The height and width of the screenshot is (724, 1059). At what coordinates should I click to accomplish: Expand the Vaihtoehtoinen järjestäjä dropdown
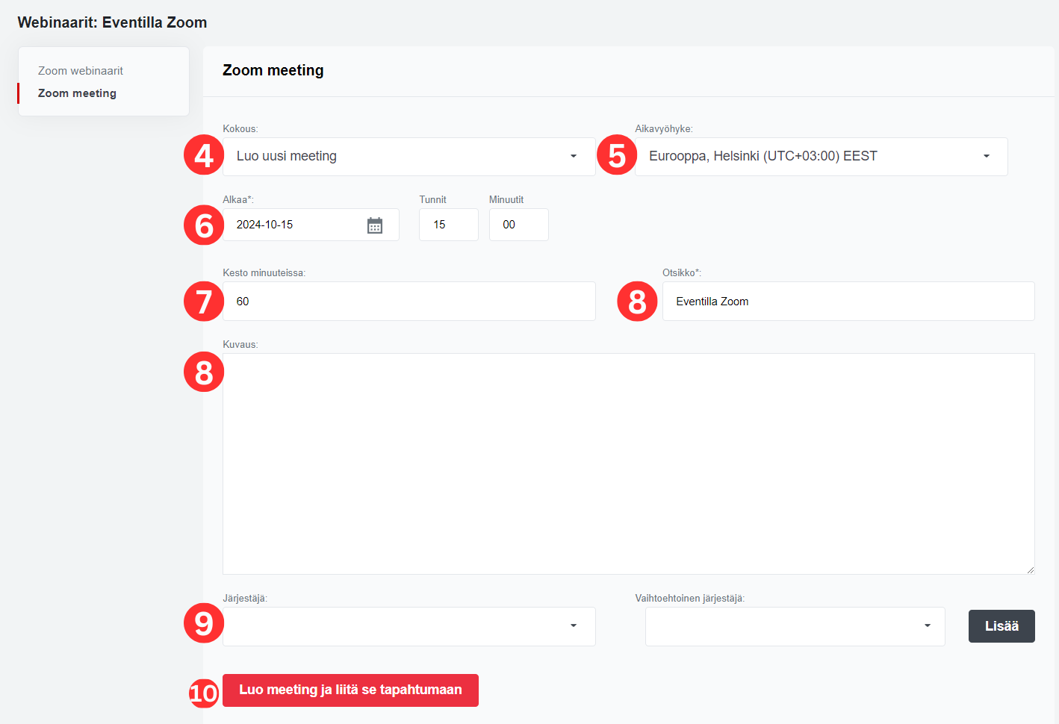tap(795, 626)
